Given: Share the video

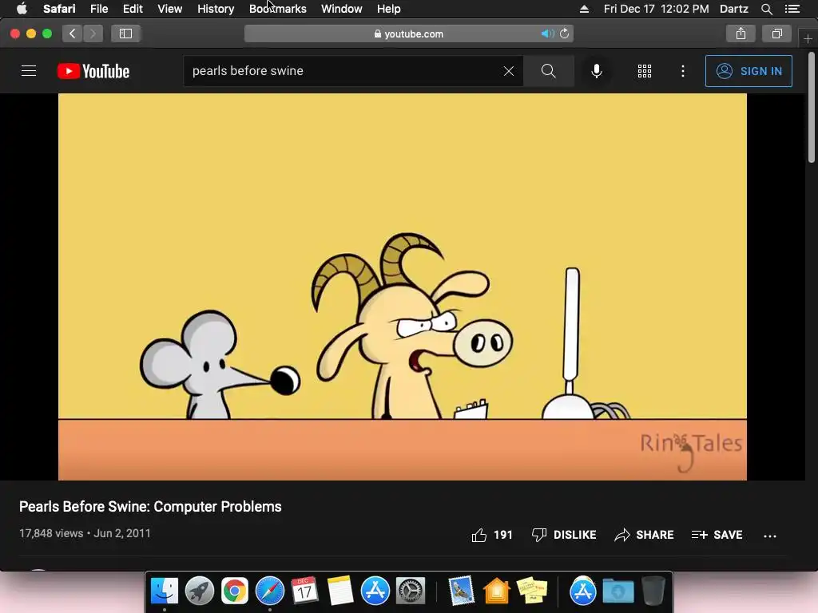Looking at the screenshot, I should (644, 535).
